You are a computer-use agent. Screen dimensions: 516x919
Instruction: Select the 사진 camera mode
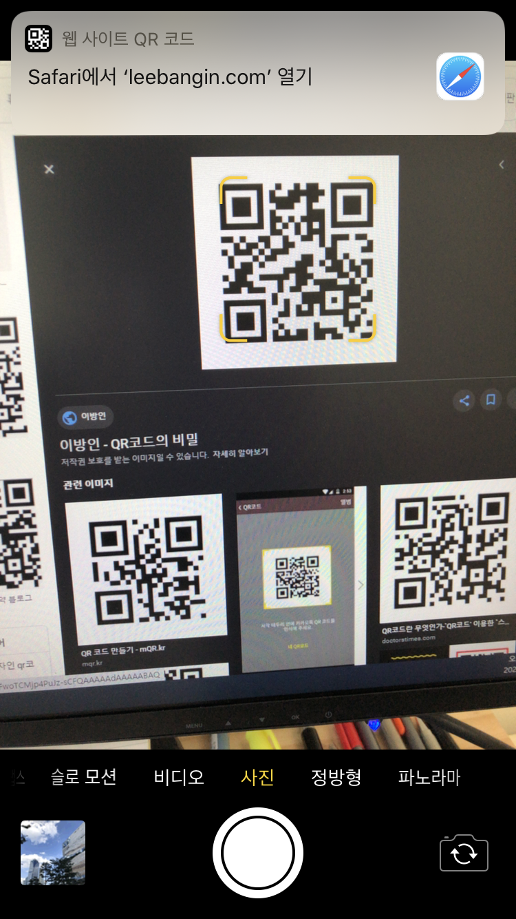[x=258, y=777]
